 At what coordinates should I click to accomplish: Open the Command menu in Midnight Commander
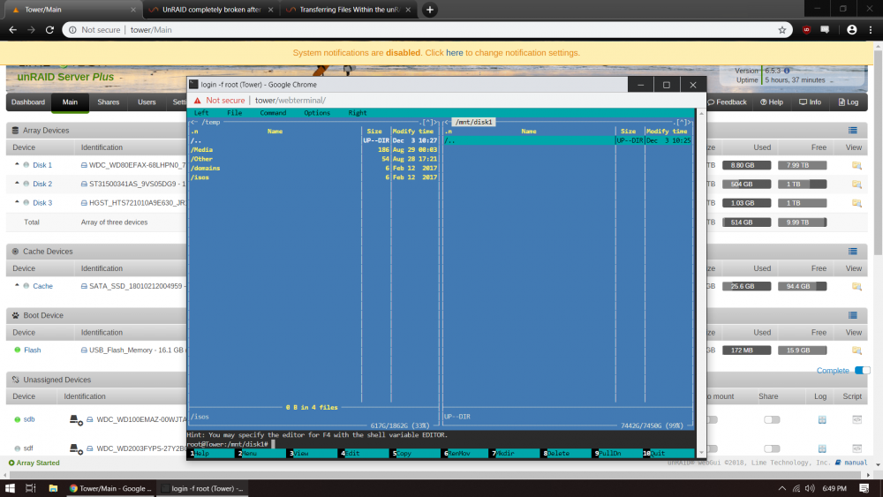coord(273,113)
